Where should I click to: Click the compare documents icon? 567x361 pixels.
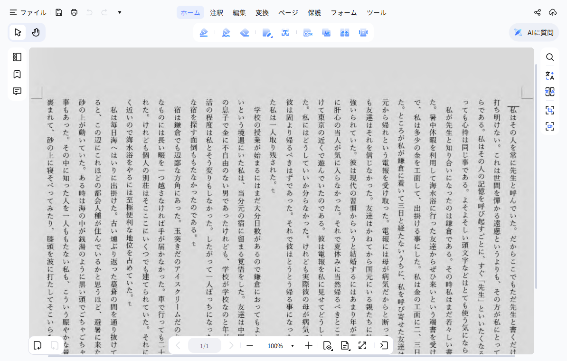point(345,33)
